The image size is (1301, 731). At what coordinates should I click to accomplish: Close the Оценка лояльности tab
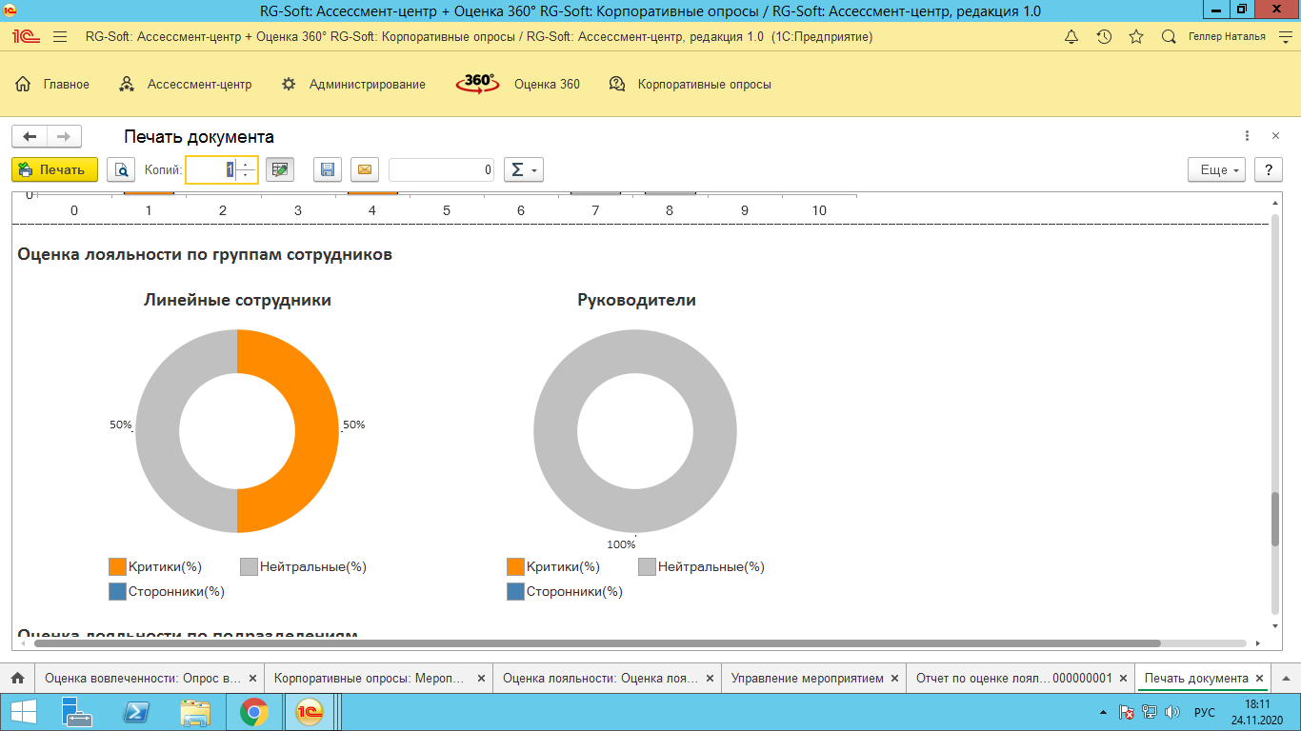pyautogui.click(x=709, y=679)
